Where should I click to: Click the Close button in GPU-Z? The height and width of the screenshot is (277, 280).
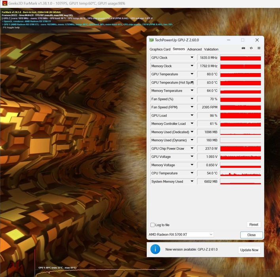point(252,235)
